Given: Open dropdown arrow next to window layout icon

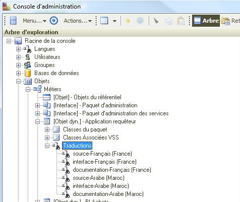Looking at the screenshot, I should coord(114,21).
